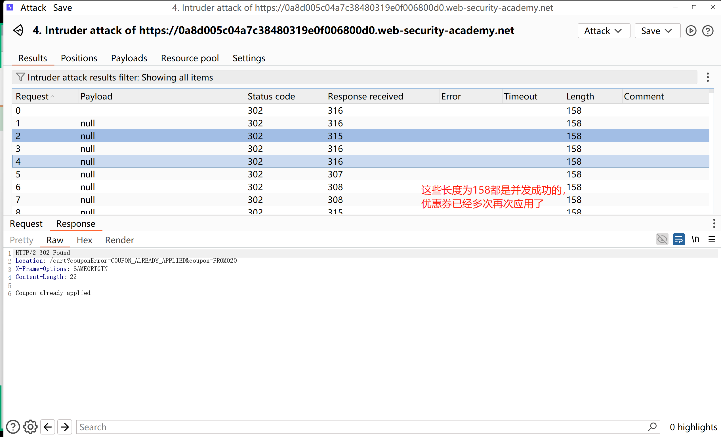The height and width of the screenshot is (437, 721).
Task: Toggle line wrap button in response viewer
Action: pyautogui.click(x=678, y=240)
